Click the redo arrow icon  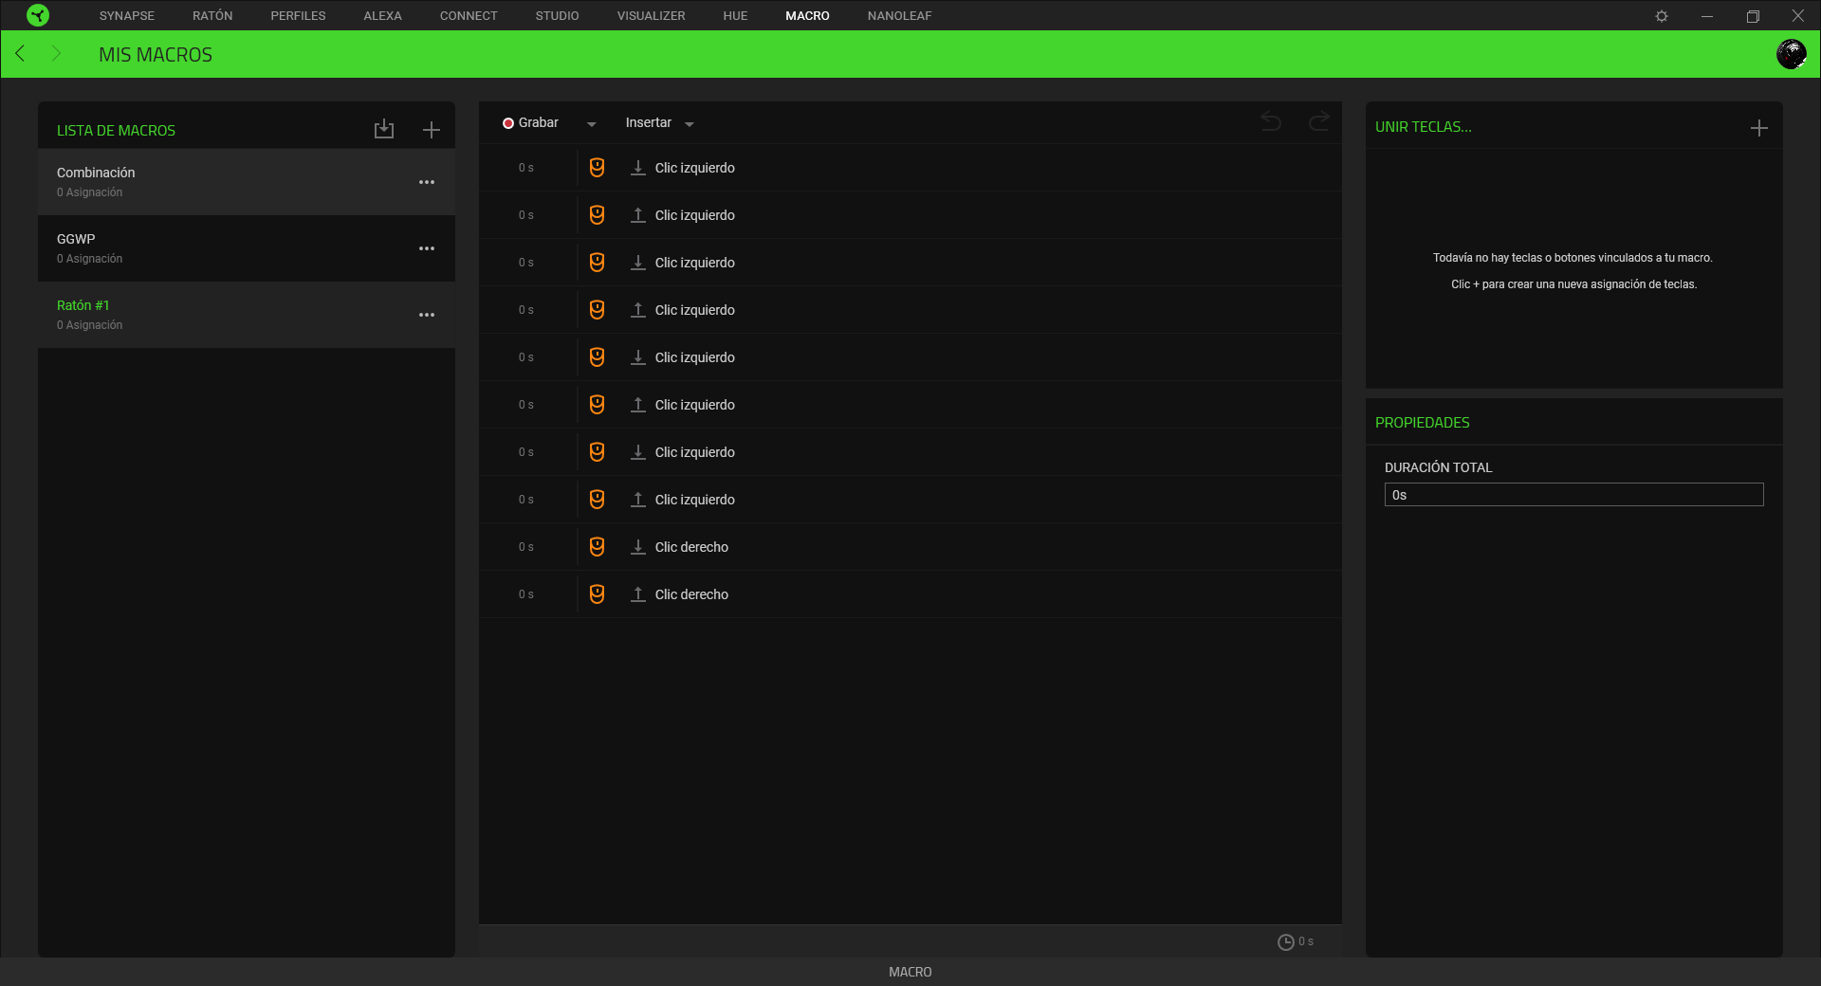pos(1318,122)
